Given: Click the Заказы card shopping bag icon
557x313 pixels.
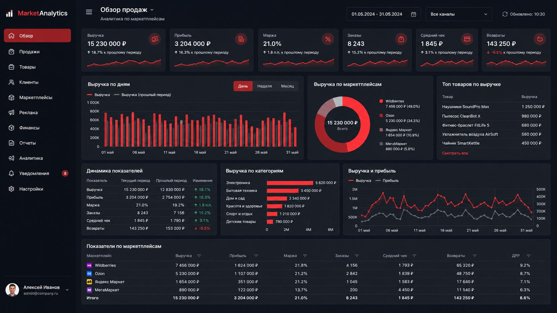Looking at the screenshot, I should [401, 39].
